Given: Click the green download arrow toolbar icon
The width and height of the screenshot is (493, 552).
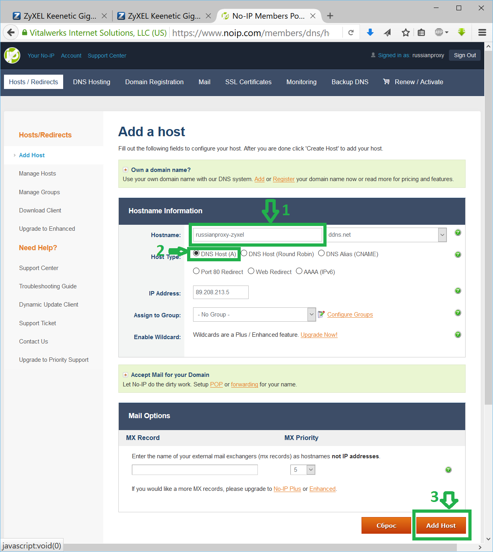Looking at the screenshot, I should click(x=462, y=32).
